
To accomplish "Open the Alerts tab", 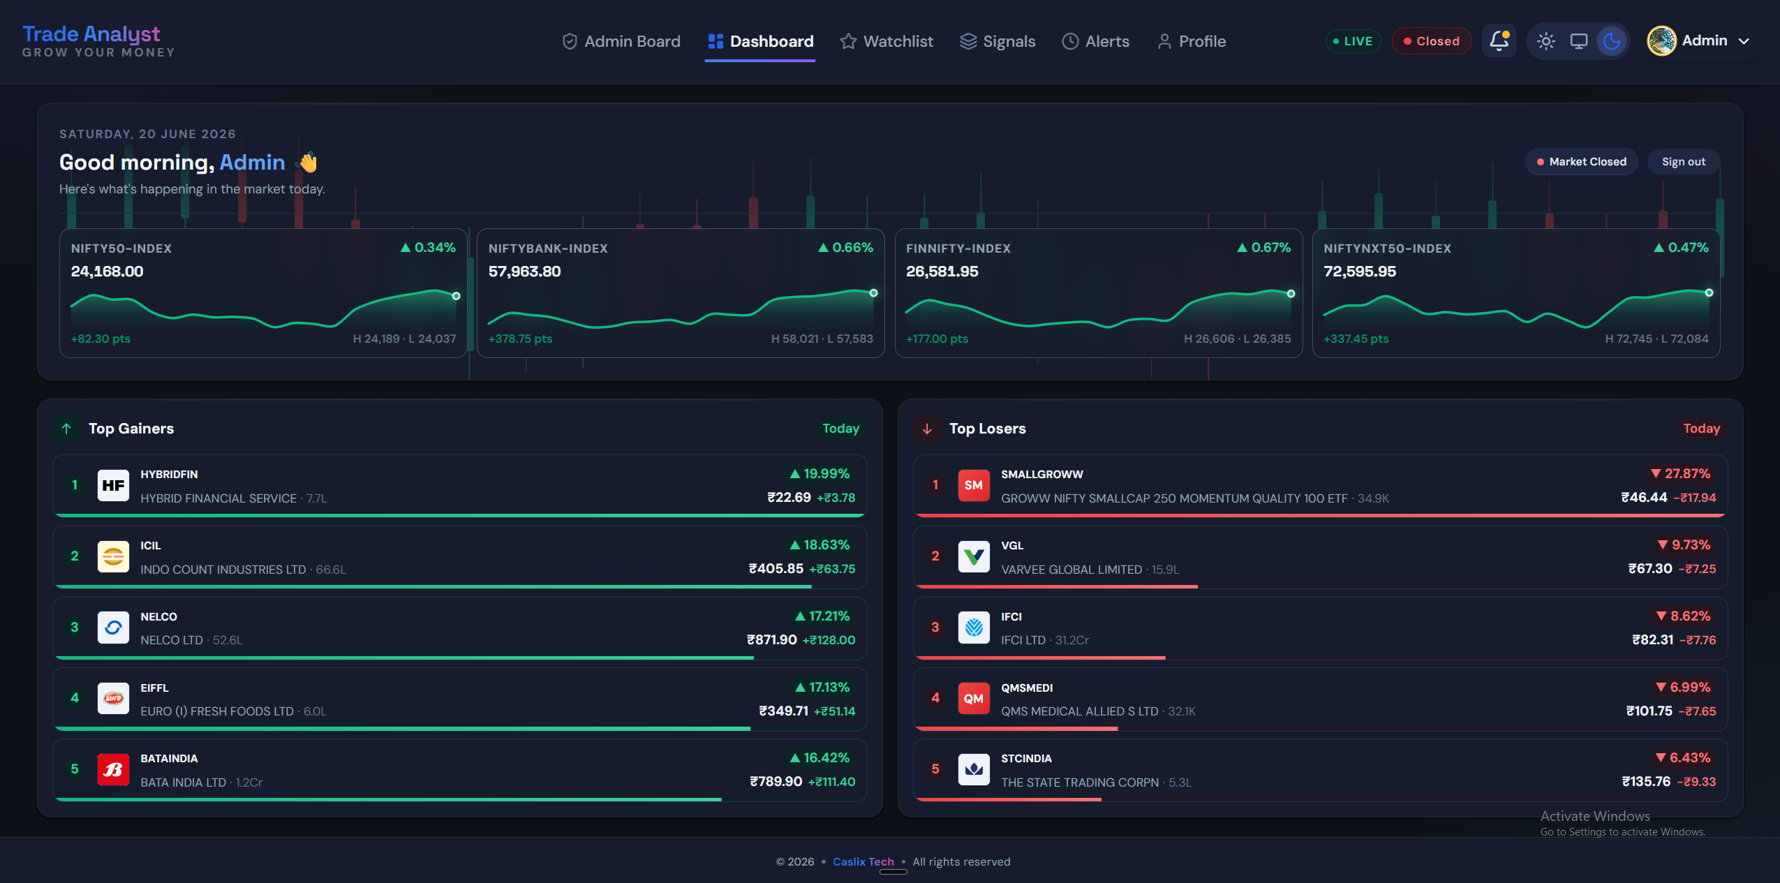I will (1095, 41).
